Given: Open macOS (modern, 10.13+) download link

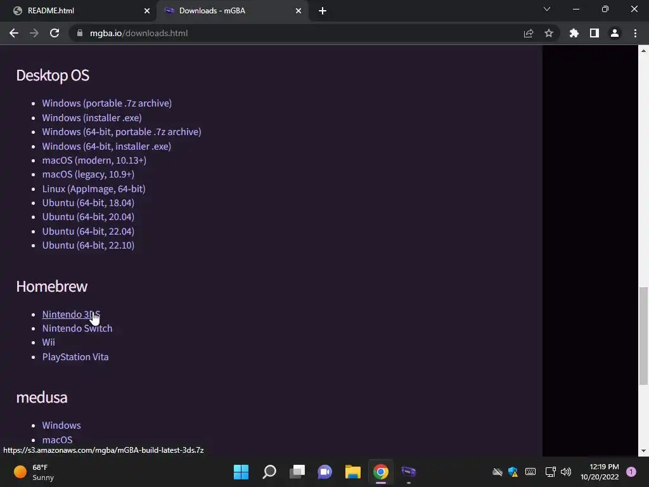Looking at the screenshot, I should point(94,160).
